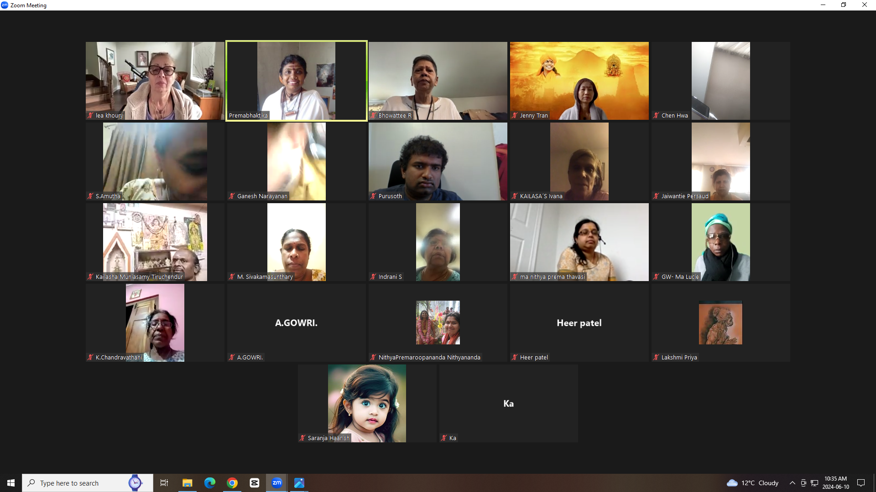The image size is (876, 492).
Task: Open Zoom app in the taskbar
Action: (x=276, y=483)
